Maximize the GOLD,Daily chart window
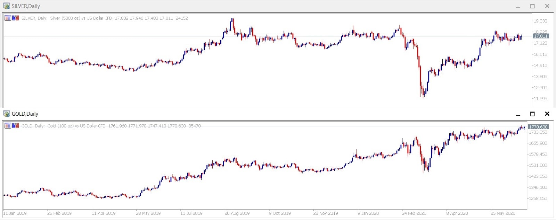Image resolution: width=556 pixels, height=220 pixels. click(x=532, y=114)
